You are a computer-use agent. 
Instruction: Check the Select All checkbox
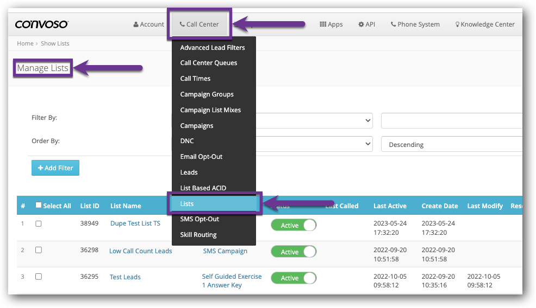39,206
